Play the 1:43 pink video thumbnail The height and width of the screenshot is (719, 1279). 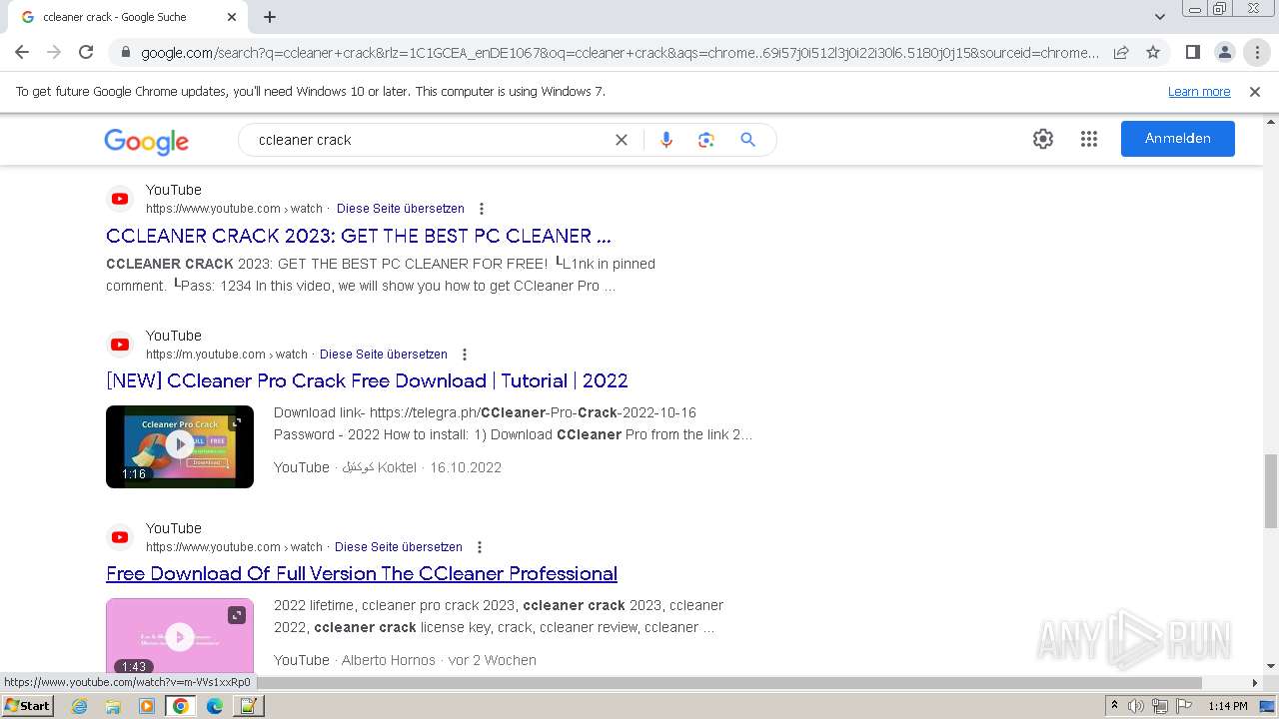pos(180,636)
